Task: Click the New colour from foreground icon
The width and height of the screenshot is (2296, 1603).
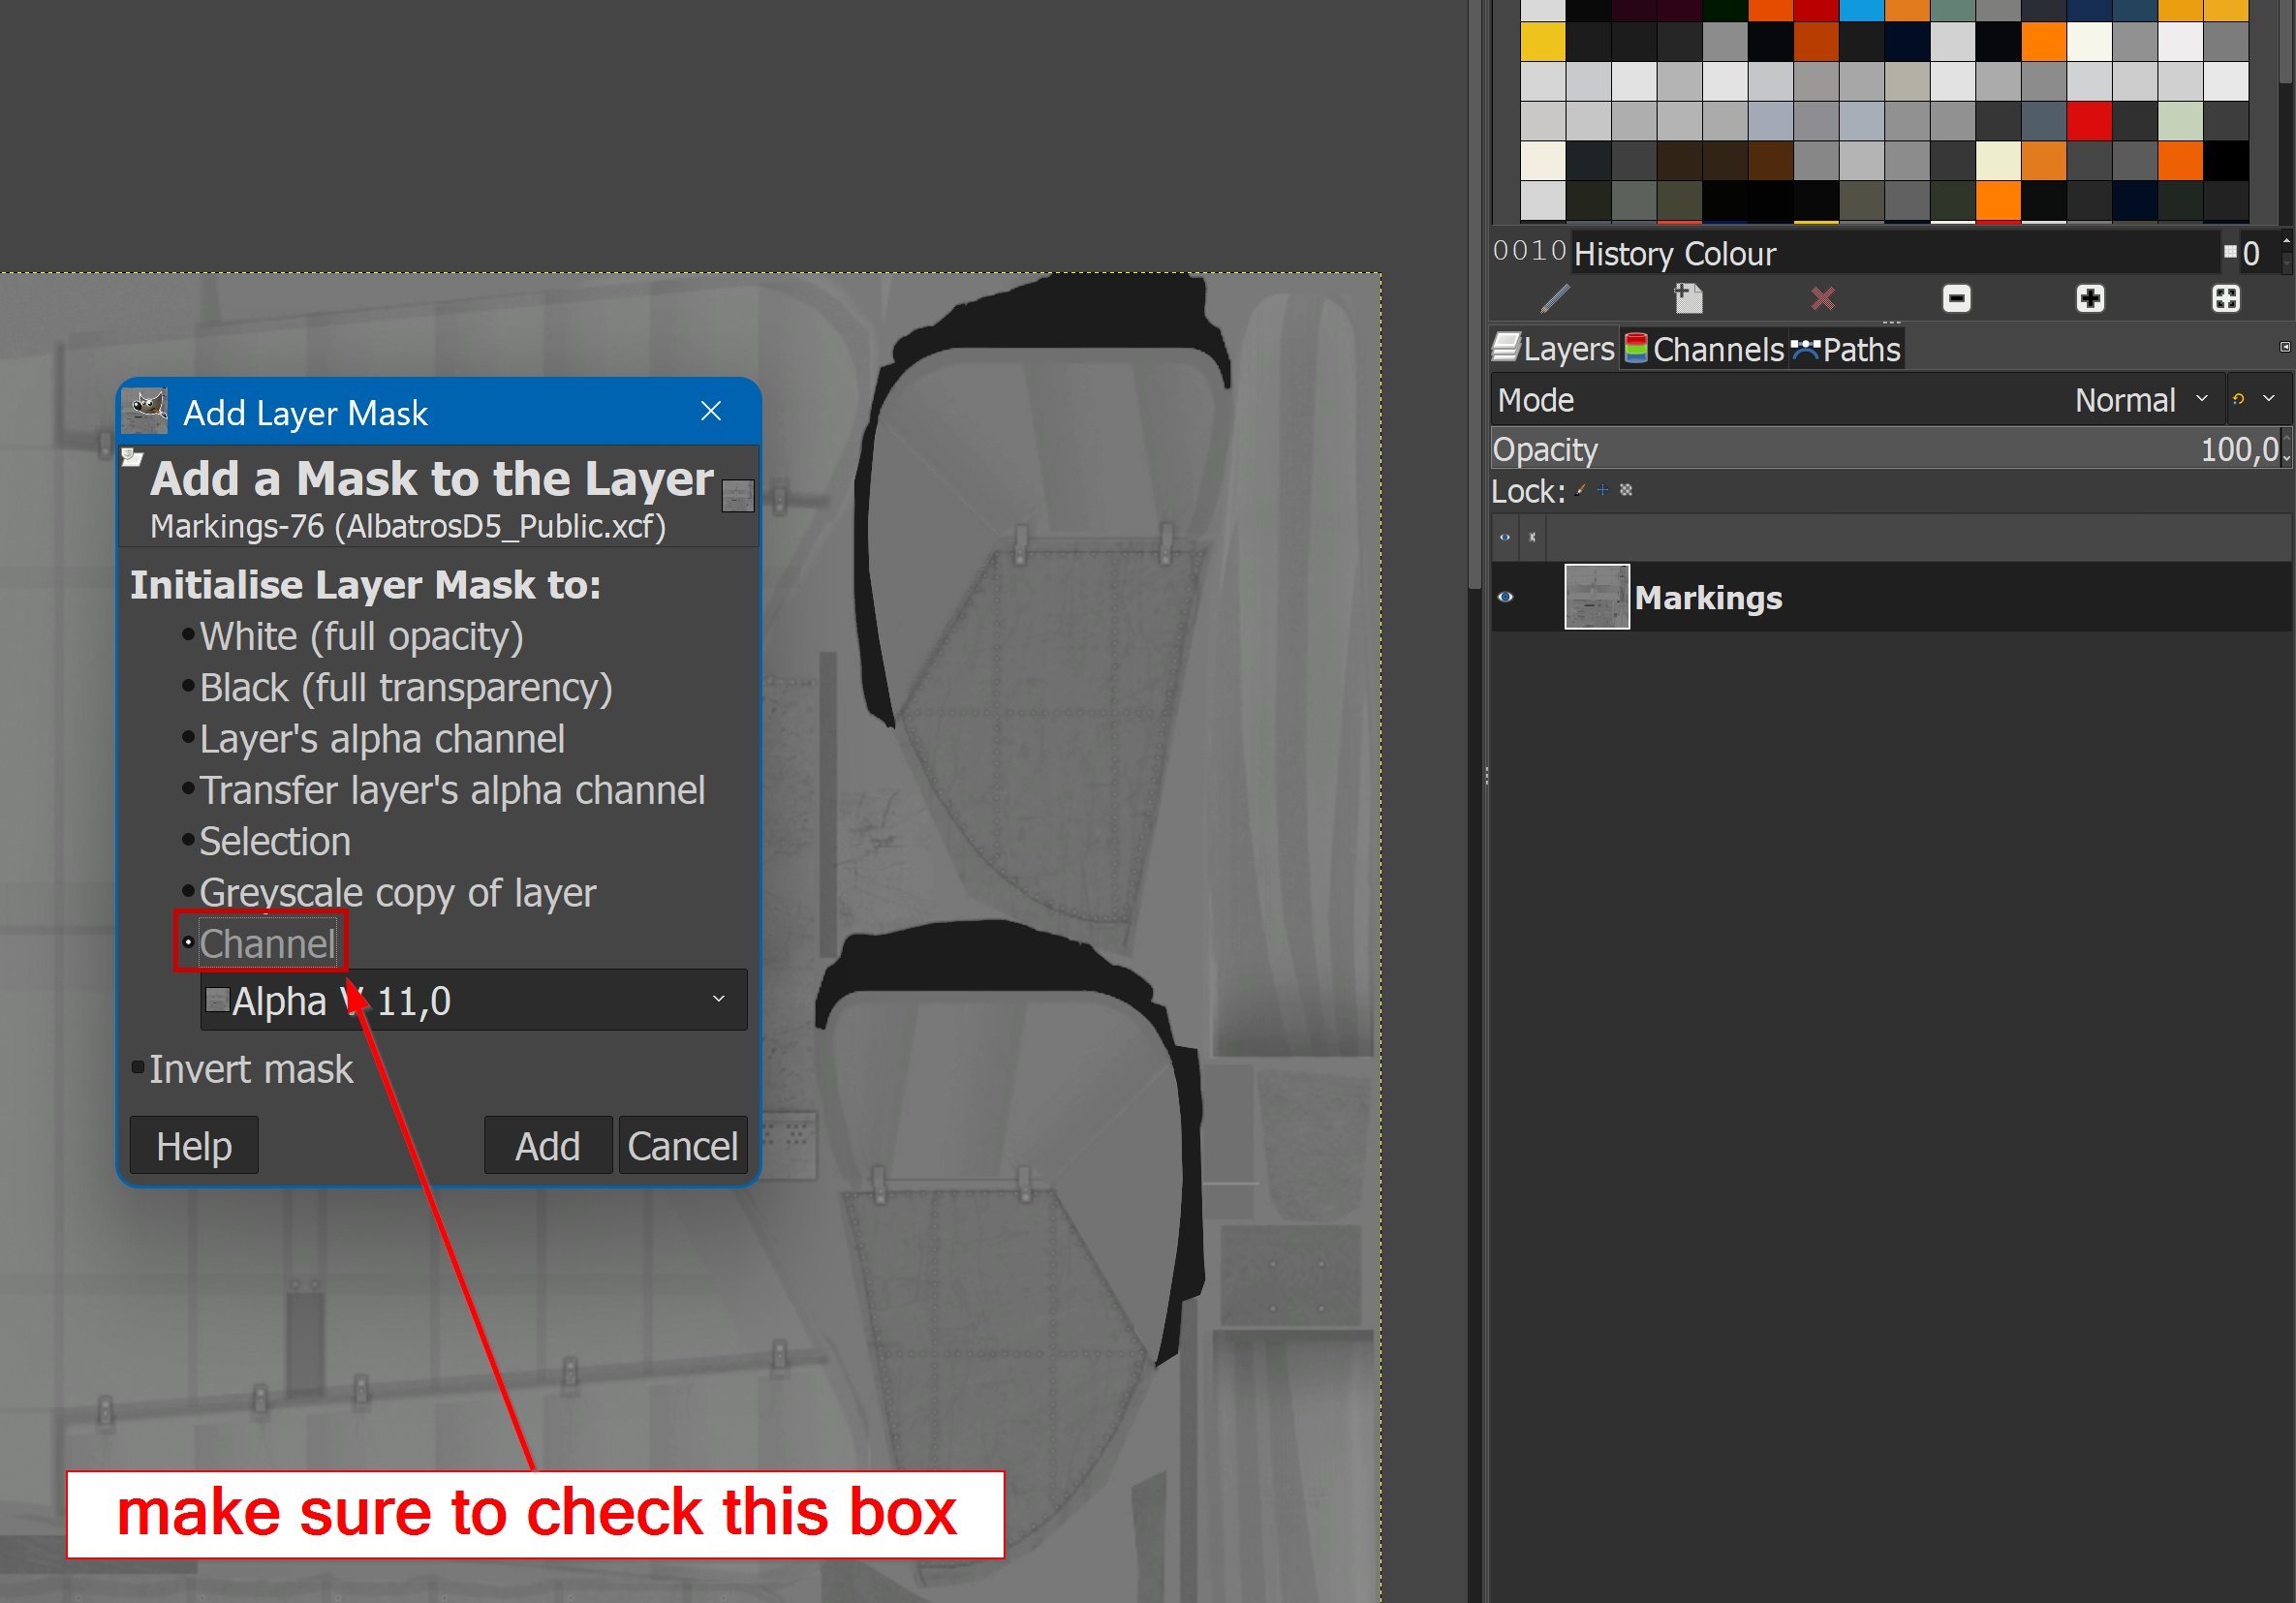Action: pyautogui.click(x=1688, y=298)
